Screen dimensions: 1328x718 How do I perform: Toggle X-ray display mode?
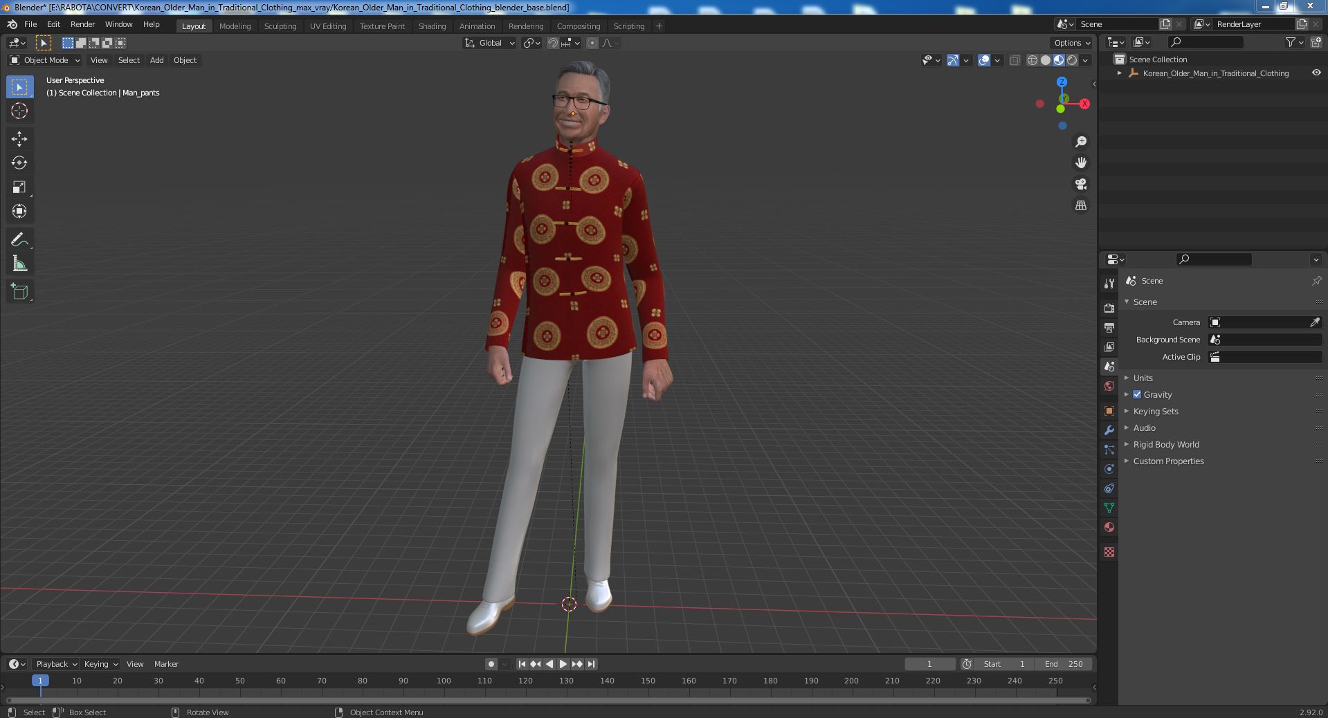pos(1015,60)
